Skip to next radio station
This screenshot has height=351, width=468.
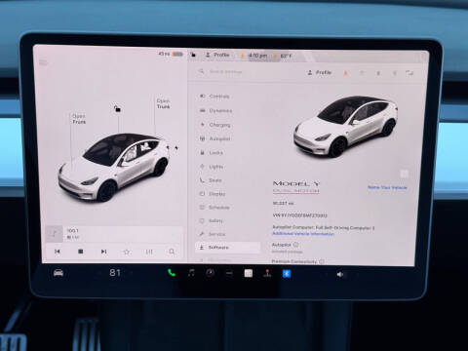coord(103,252)
